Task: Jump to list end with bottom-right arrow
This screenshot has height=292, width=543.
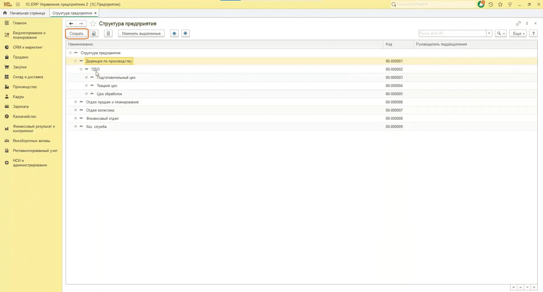Action: pos(534,287)
